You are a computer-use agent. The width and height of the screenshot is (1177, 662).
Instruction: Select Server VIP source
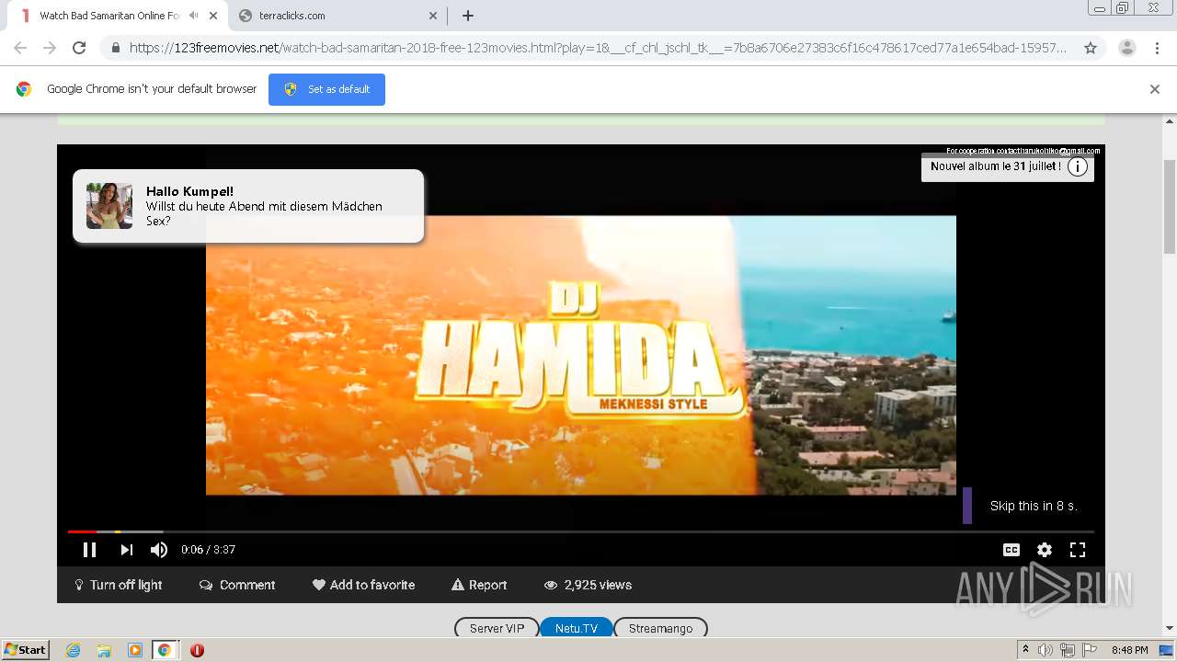point(497,628)
